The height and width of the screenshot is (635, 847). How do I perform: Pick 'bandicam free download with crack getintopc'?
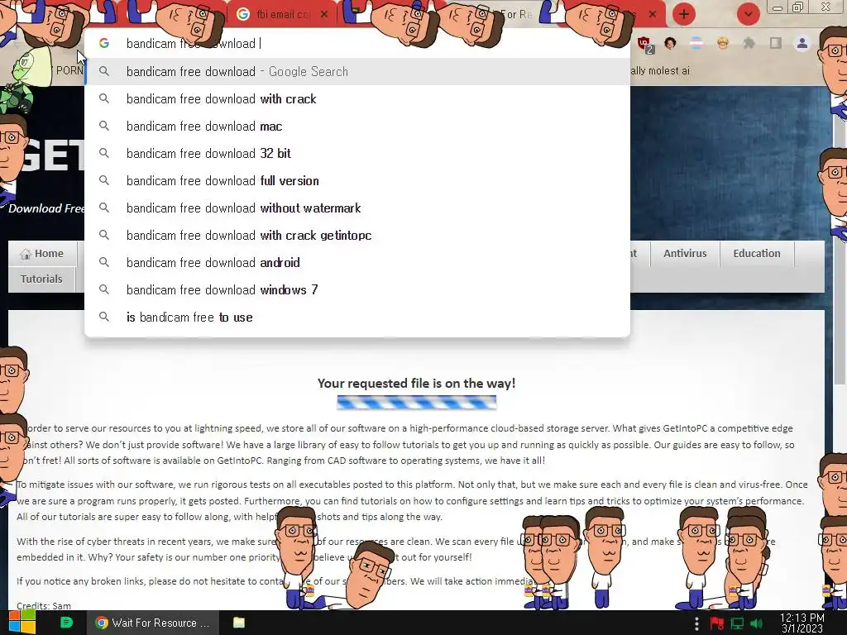pos(357,235)
